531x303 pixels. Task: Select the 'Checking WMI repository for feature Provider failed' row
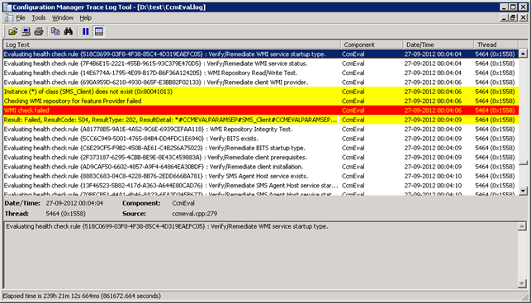coord(261,101)
